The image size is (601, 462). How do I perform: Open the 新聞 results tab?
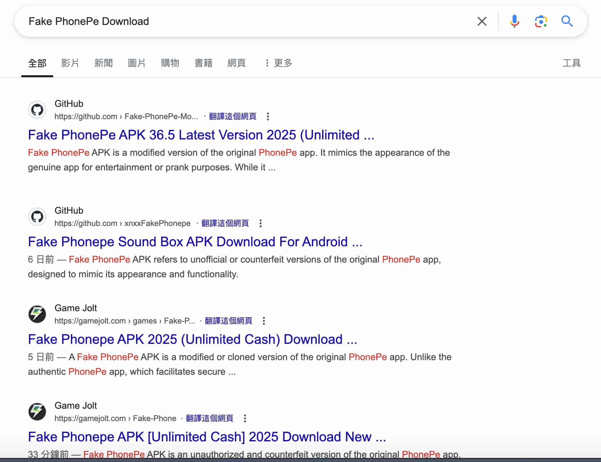(x=103, y=63)
